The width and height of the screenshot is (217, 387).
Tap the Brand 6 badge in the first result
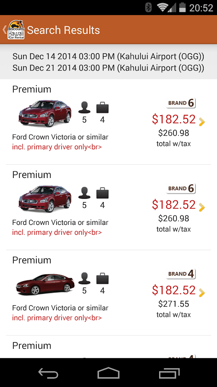181,103
